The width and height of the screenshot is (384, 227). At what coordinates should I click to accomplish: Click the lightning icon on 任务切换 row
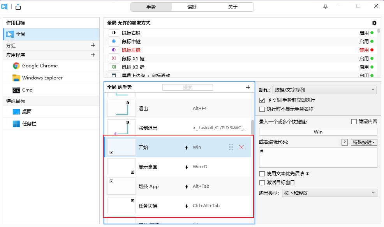(x=187, y=206)
